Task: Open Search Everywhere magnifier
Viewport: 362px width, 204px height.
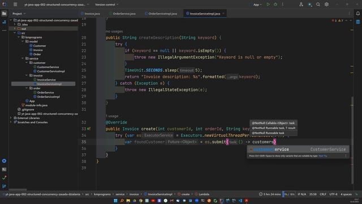Action: [318, 5]
